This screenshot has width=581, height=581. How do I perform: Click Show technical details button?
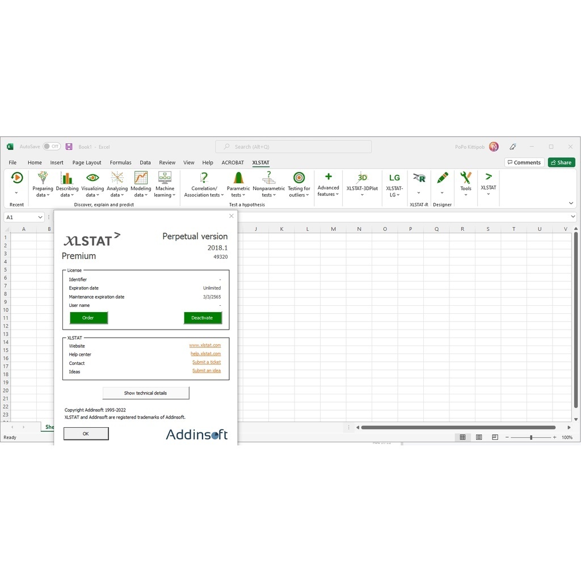click(146, 393)
